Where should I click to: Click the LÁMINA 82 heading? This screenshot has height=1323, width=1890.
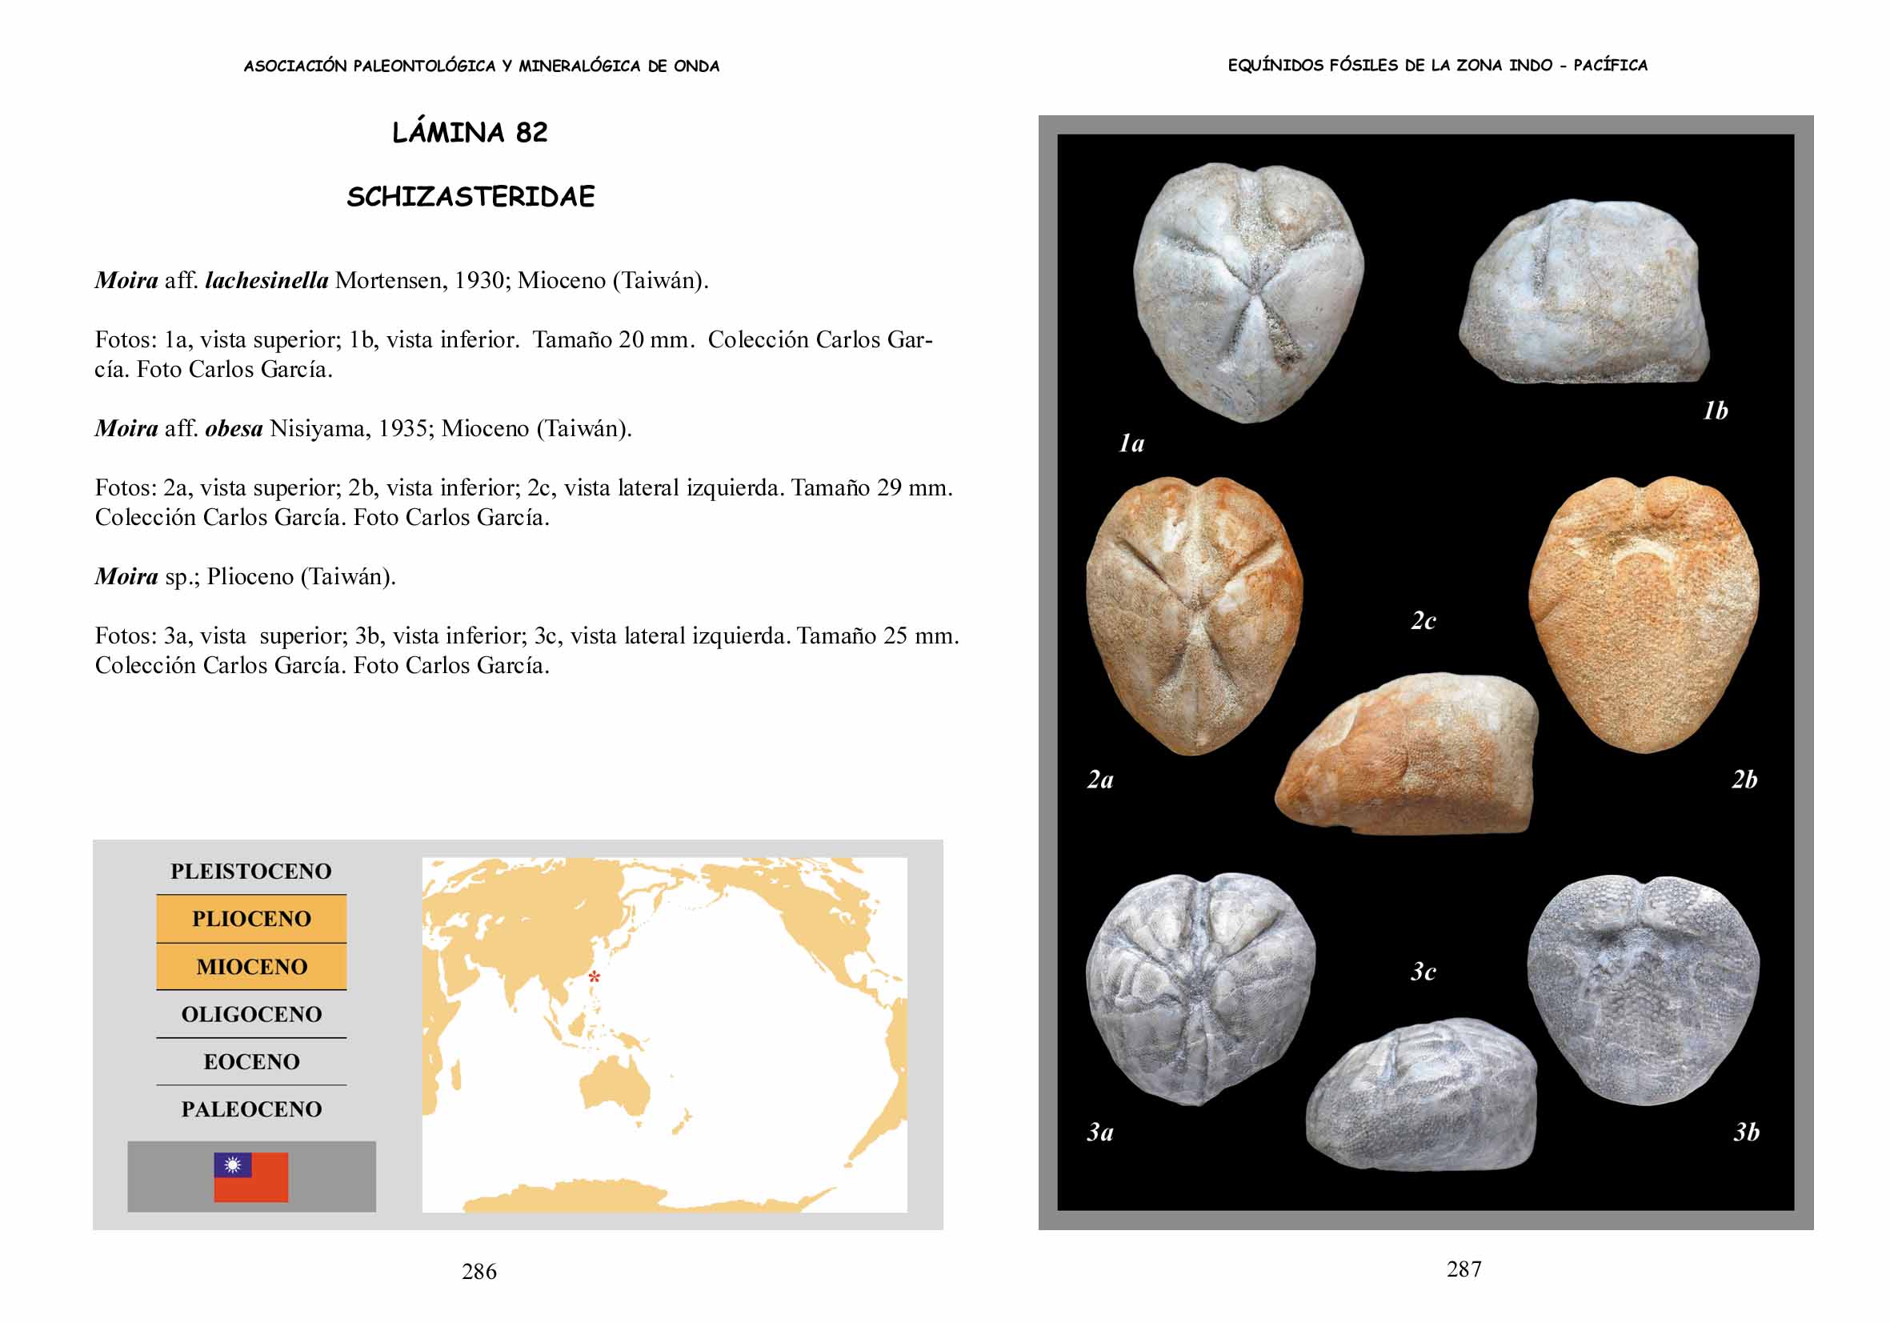[x=469, y=133]
